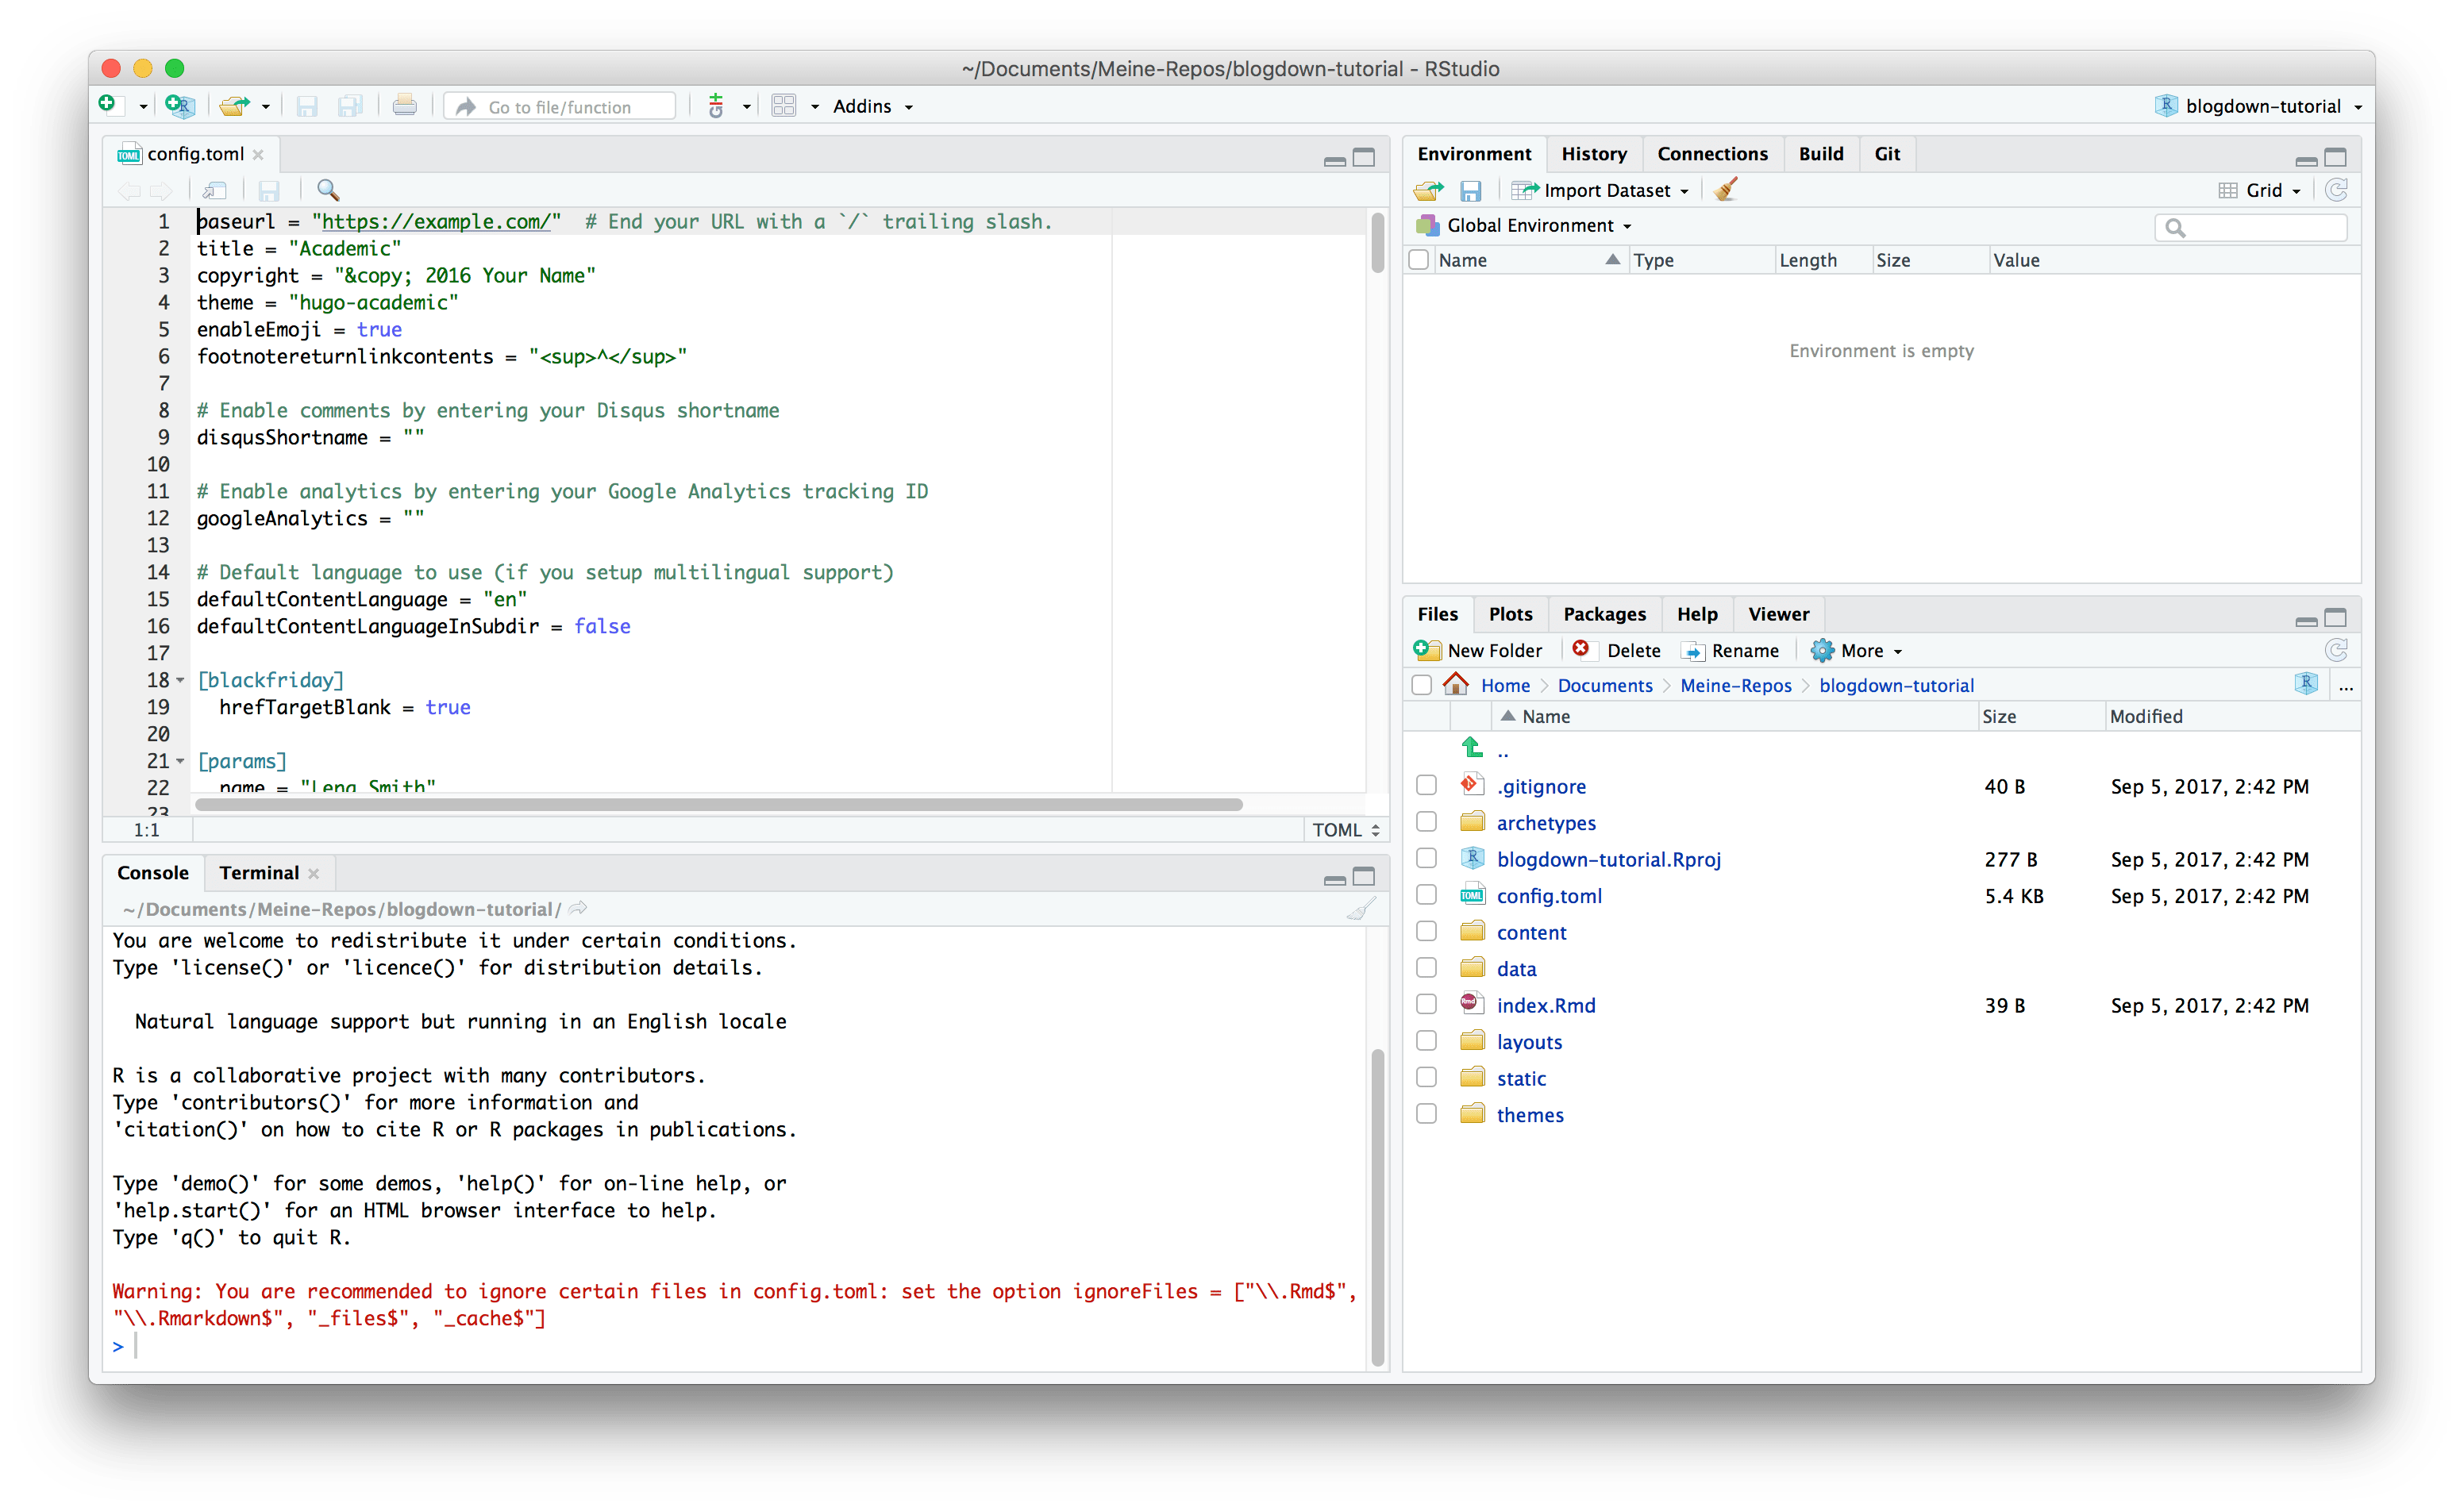Image resolution: width=2464 pixels, height=1511 pixels.
Task: Click the refresh file listing icon
Action: click(2336, 650)
